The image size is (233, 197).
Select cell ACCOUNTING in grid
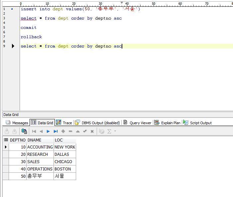point(40,147)
